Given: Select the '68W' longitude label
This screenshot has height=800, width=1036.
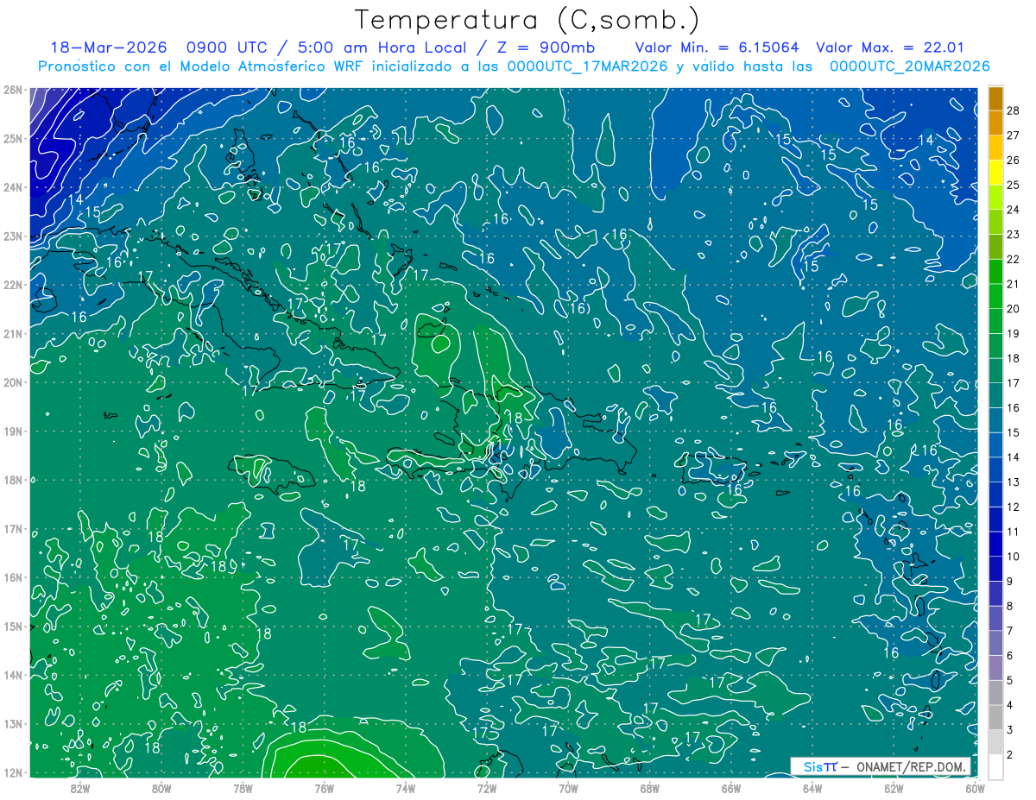Looking at the screenshot, I should click(649, 788).
